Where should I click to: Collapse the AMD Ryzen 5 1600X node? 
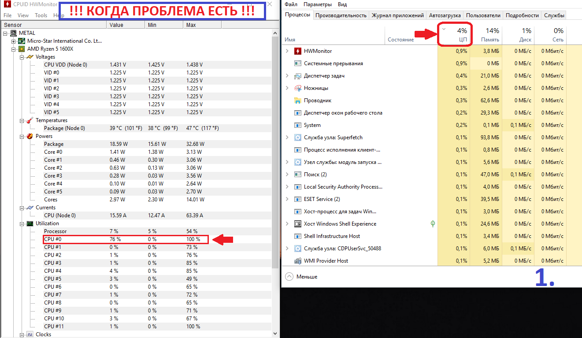click(x=14, y=49)
